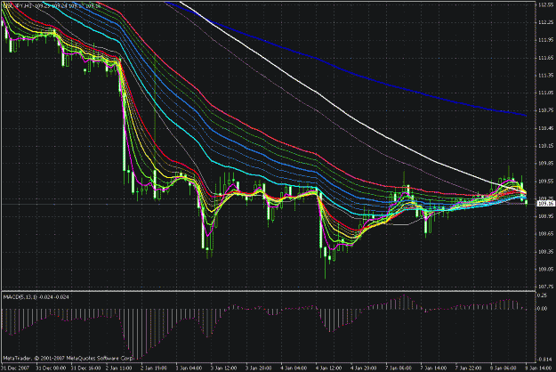556x372 pixels.
Task: Click the 7 Jan 14:00 time label
Action: 434,368
